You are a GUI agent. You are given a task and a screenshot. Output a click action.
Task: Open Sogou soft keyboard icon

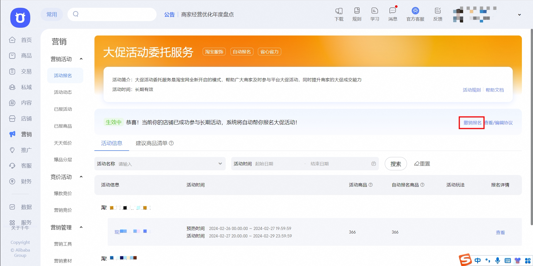tap(508, 260)
